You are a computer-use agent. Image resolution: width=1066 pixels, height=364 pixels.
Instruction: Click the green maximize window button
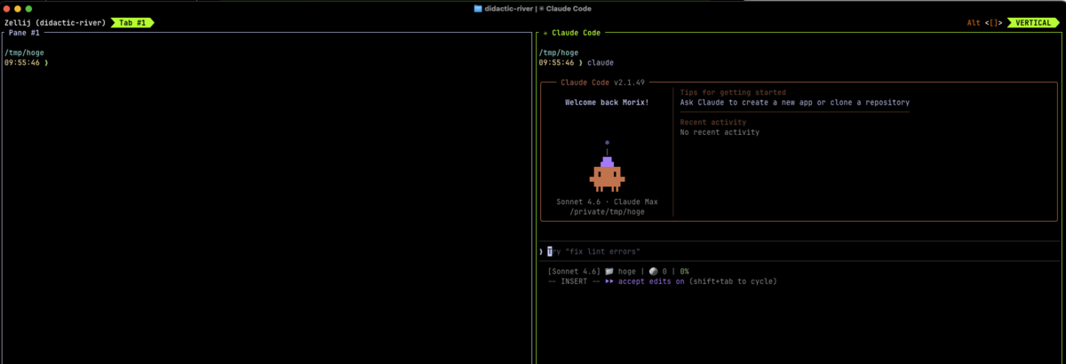tap(28, 8)
